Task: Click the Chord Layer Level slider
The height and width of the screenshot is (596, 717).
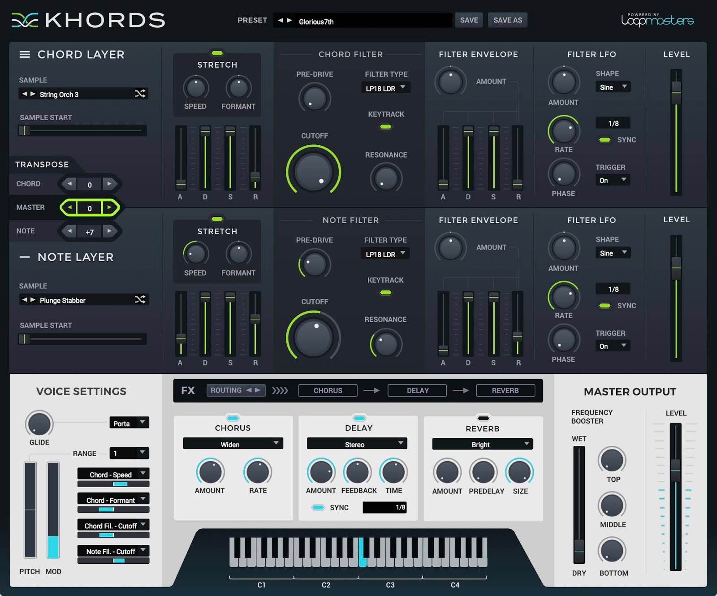Action: 676,132
